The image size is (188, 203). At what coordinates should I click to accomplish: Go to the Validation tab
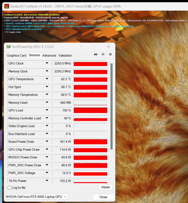click(x=65, y=55)
